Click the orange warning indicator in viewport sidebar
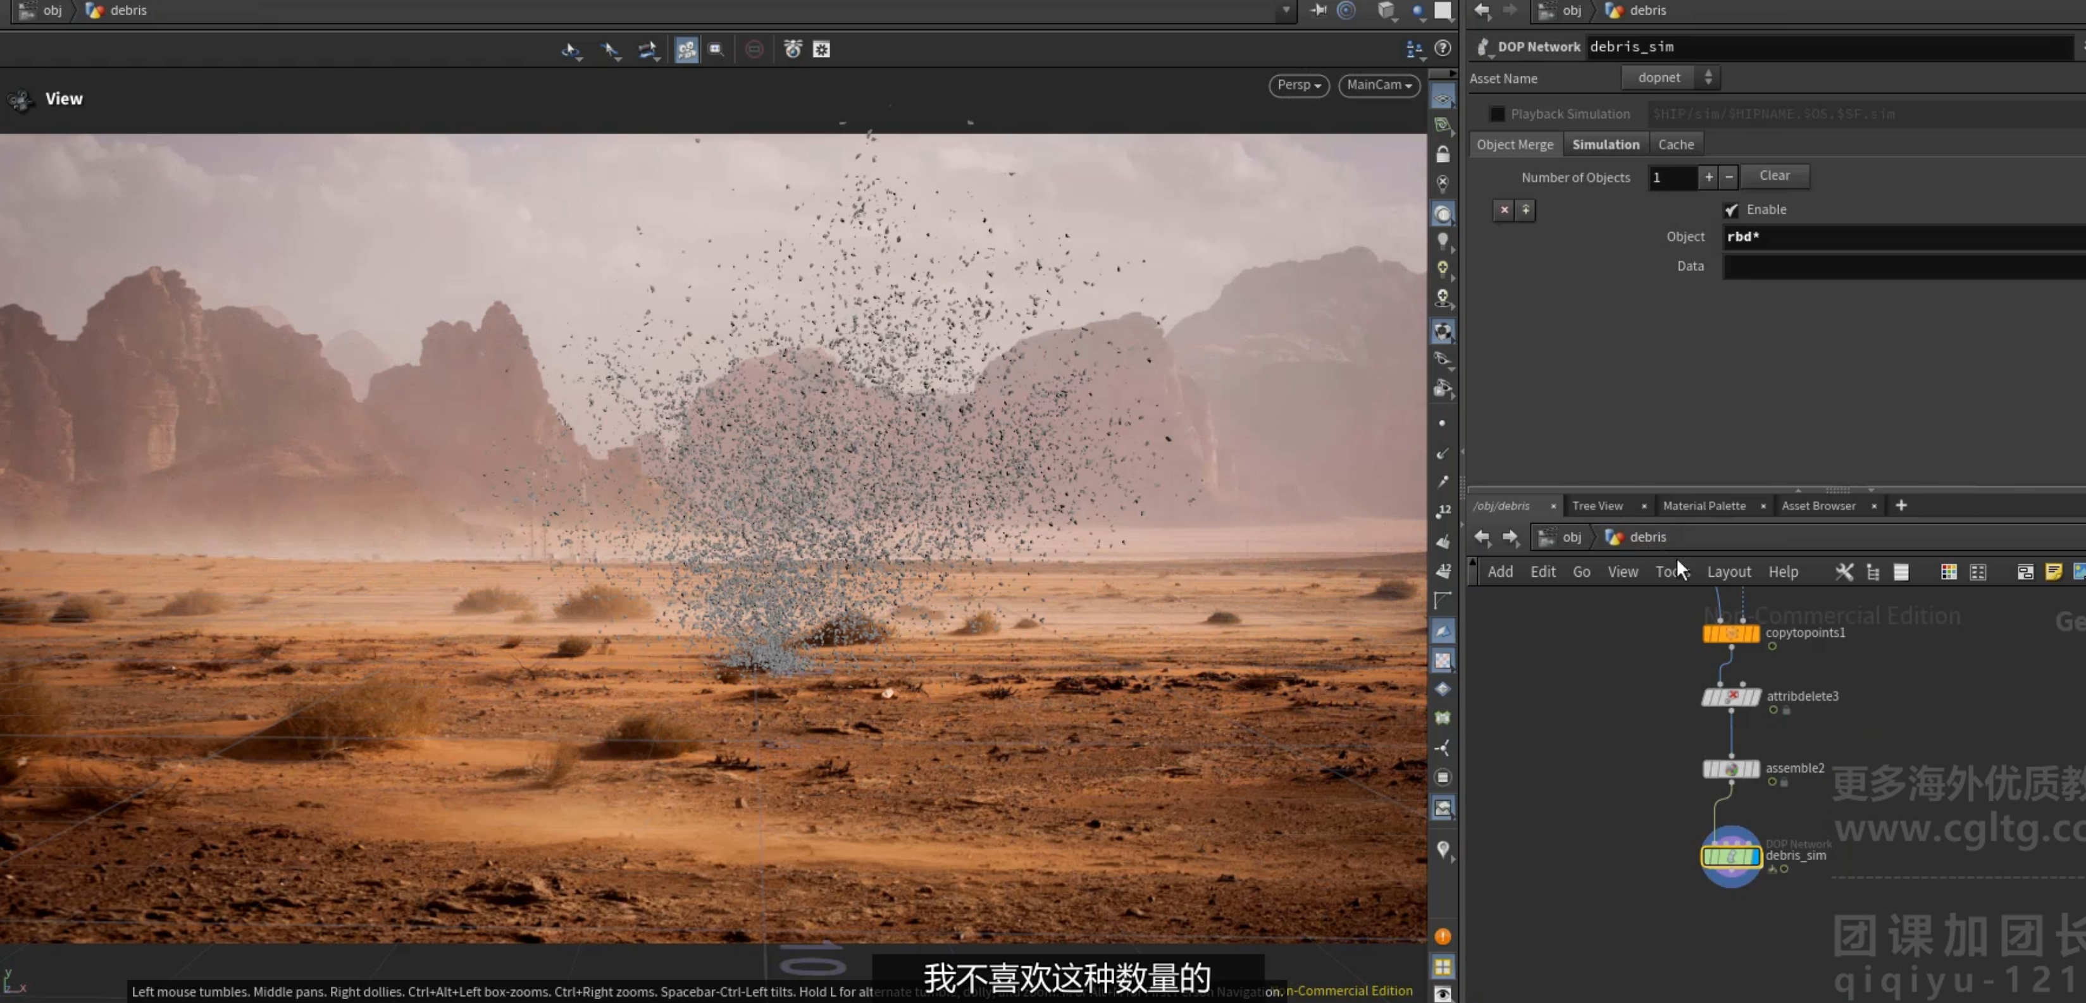 [x=1442, y=937]
